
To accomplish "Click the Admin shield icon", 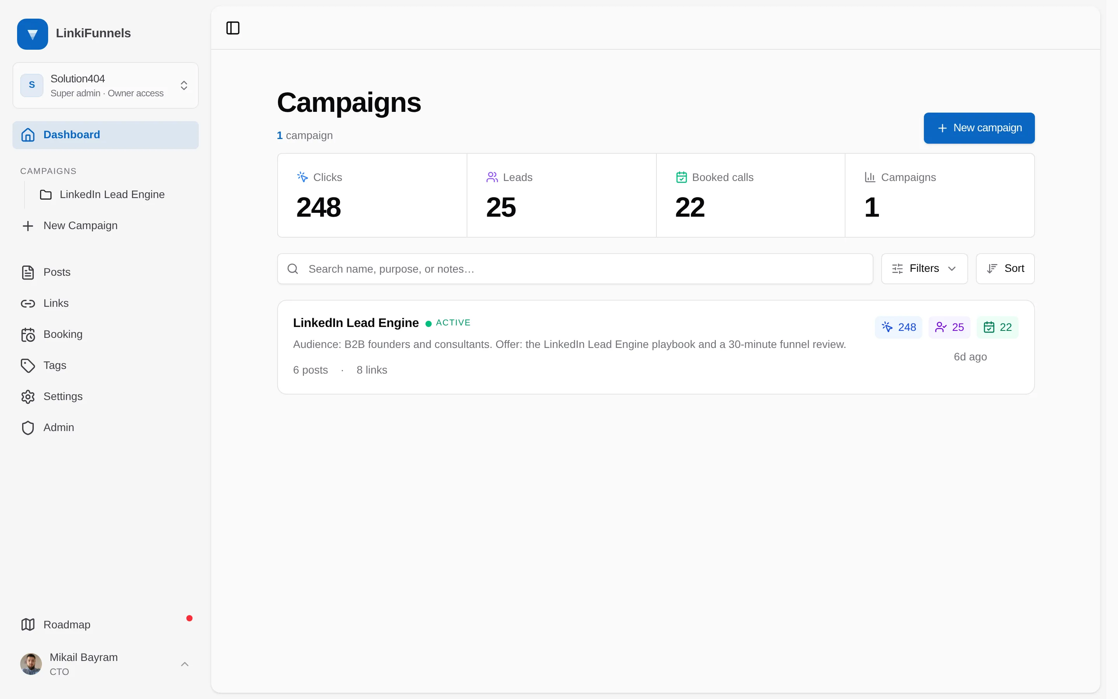I will click(x=28, y=428).
